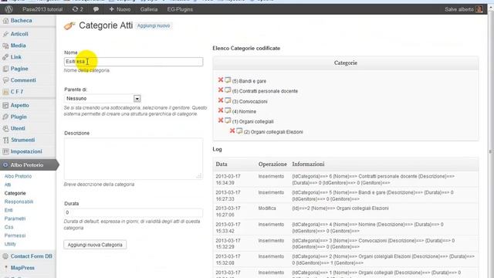Click Modifica operation in log

pos(267,208)
